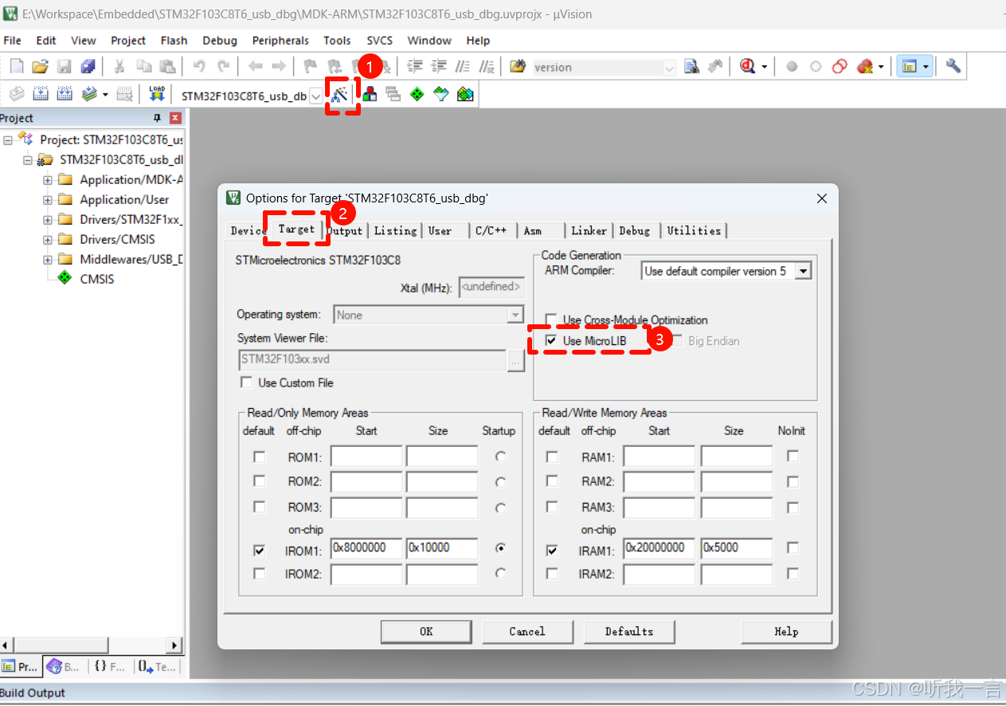Expand the Application/User folder
The width and height of the screenshot is (1006, 706).
coord(48,199)
